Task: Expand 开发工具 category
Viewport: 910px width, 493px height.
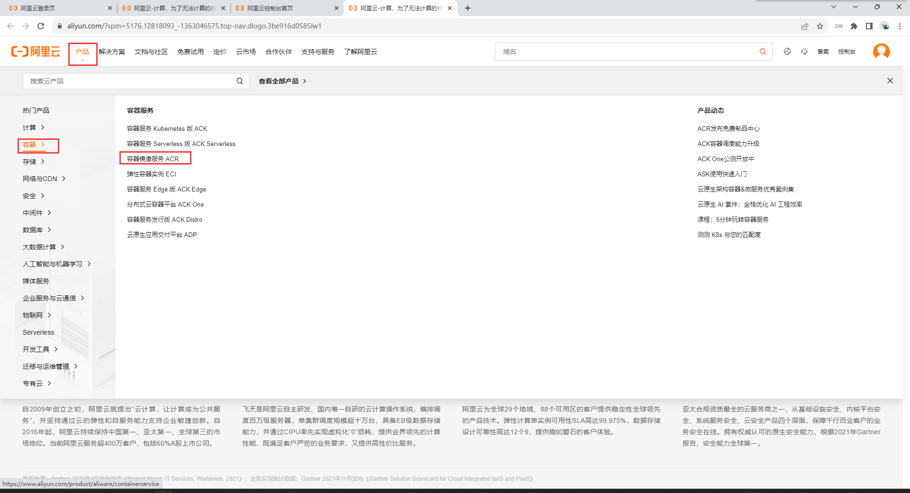Action: [40, 349]
